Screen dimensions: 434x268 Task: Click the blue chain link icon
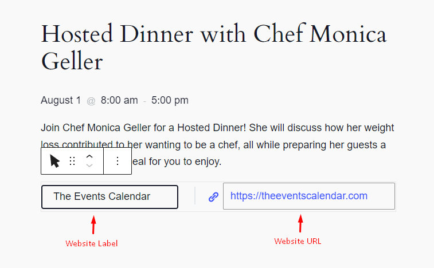(x=213, y=196)
